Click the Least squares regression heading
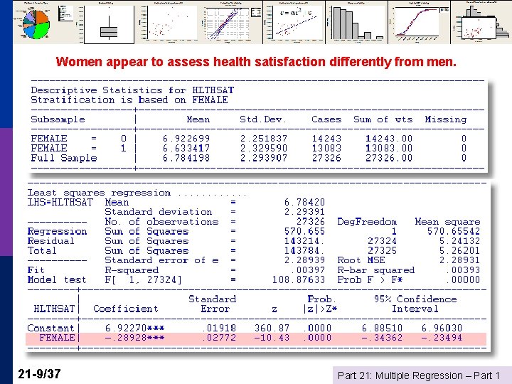The image size is (512, 384). (x=99, y=193)
